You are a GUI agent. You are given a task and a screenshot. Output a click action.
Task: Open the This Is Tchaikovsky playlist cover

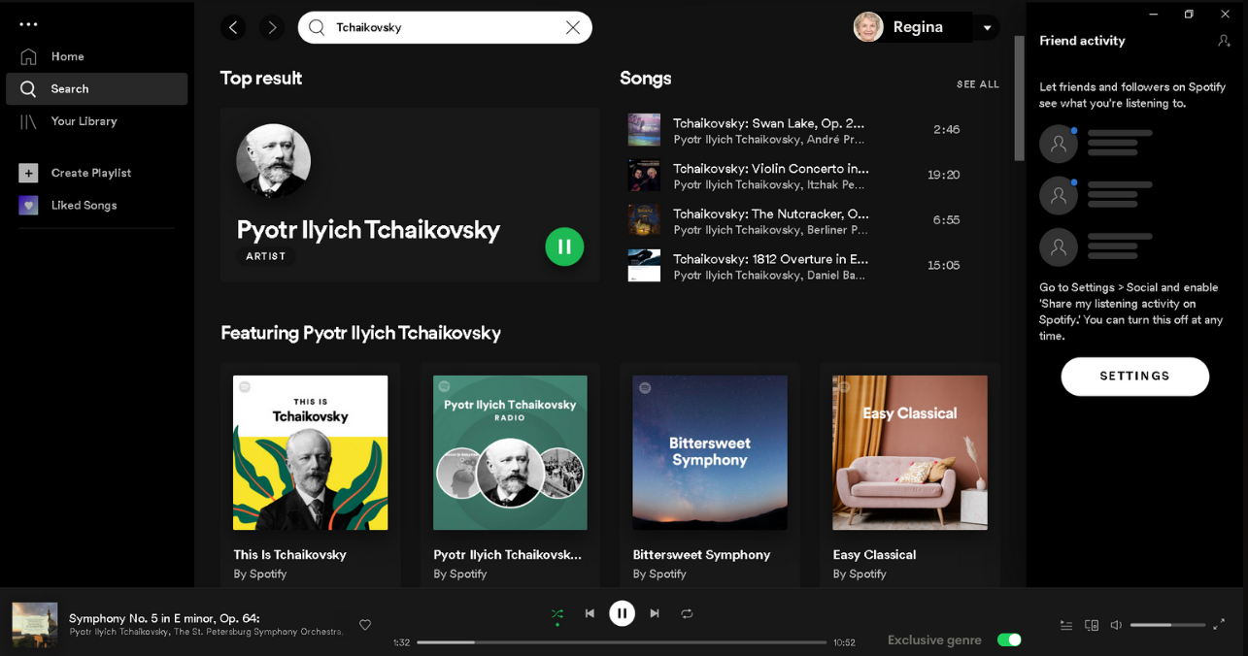tap(311, 452)
